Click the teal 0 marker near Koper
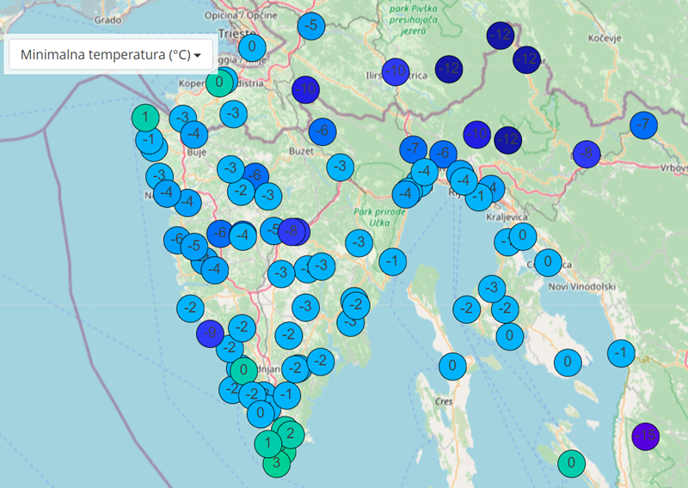Viewport: 688px width, 488px height. coord(218,83)
